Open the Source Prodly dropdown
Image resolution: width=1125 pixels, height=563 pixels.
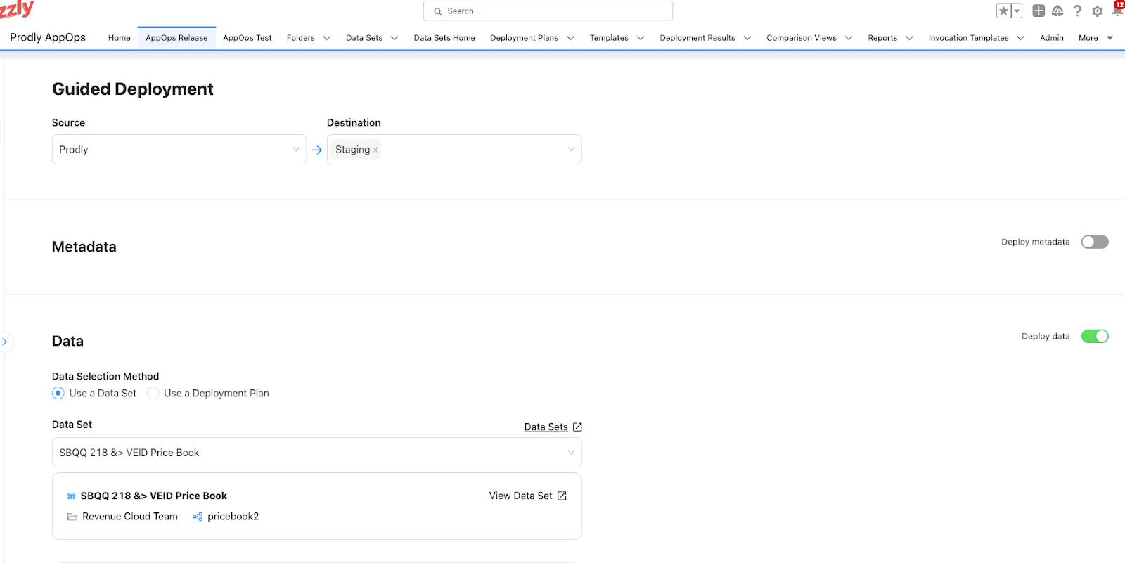point(179,149)
